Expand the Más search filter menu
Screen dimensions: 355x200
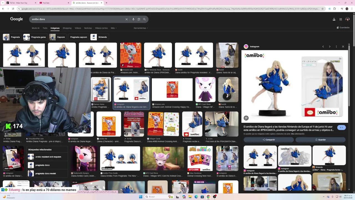[113, 28]
